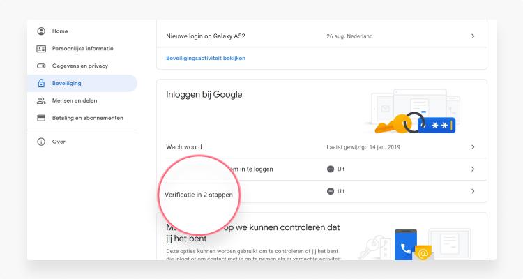
Task: Click 'Laatst gewijzigd 14 jan. 2019' text
Action: (x=363, y=147)
